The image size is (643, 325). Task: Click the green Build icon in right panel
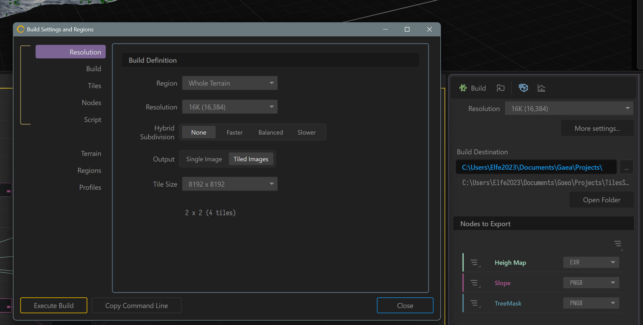[463, 88]
